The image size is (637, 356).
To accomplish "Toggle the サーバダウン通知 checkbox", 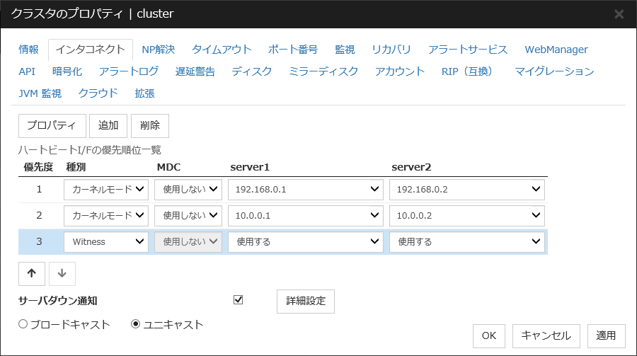I will coord(238,300).
